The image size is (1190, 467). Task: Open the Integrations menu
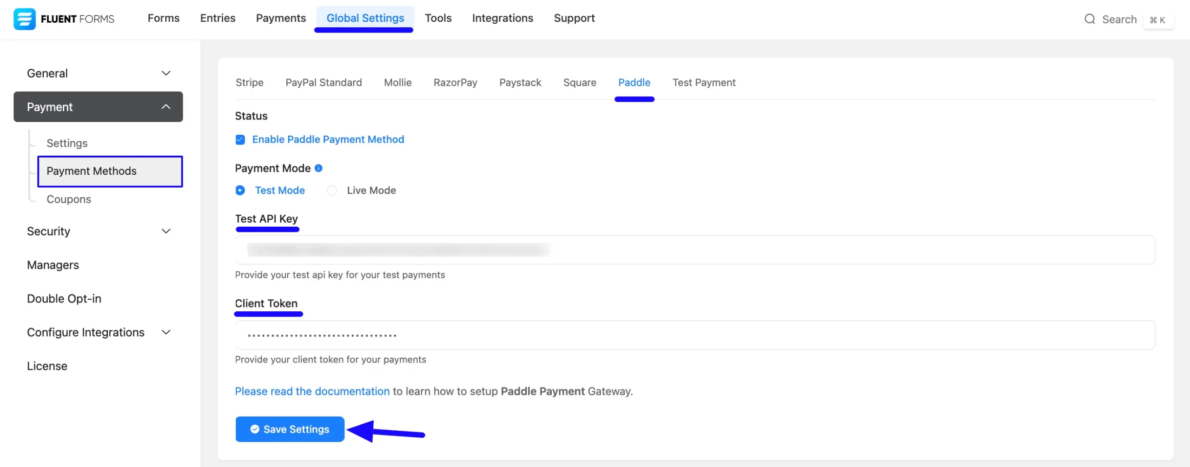(502, 18)
